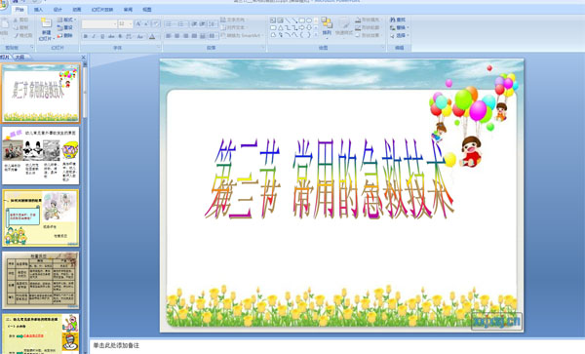Image resolution: width=585 pixels, height=354 pixels.
Task: Click the clear formatting eraser icon
Action: 156,23
